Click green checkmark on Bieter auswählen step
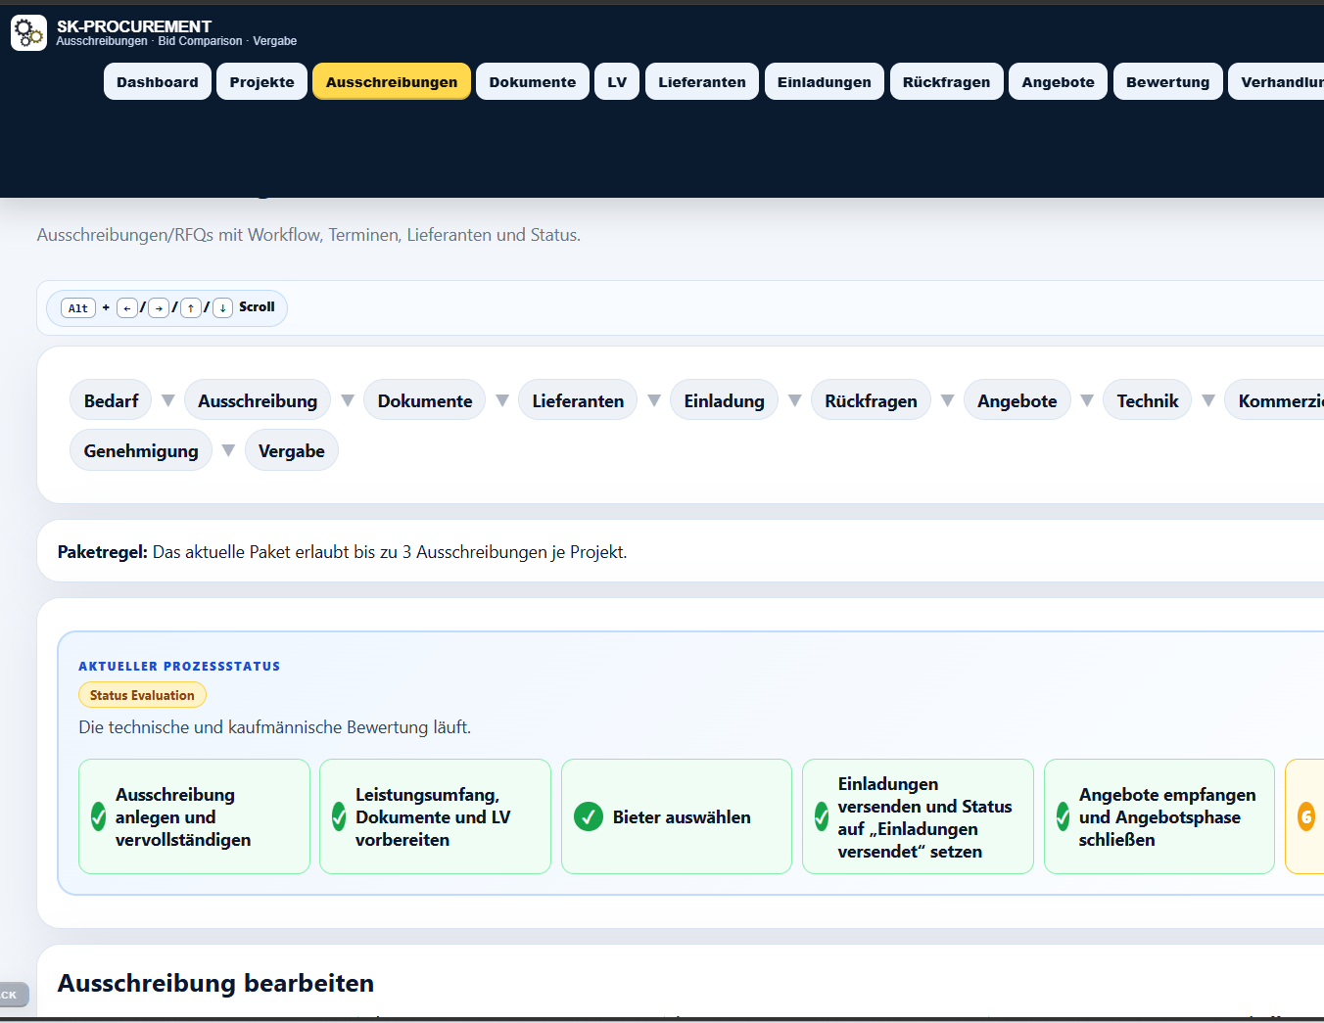 [x=589, y=816]
